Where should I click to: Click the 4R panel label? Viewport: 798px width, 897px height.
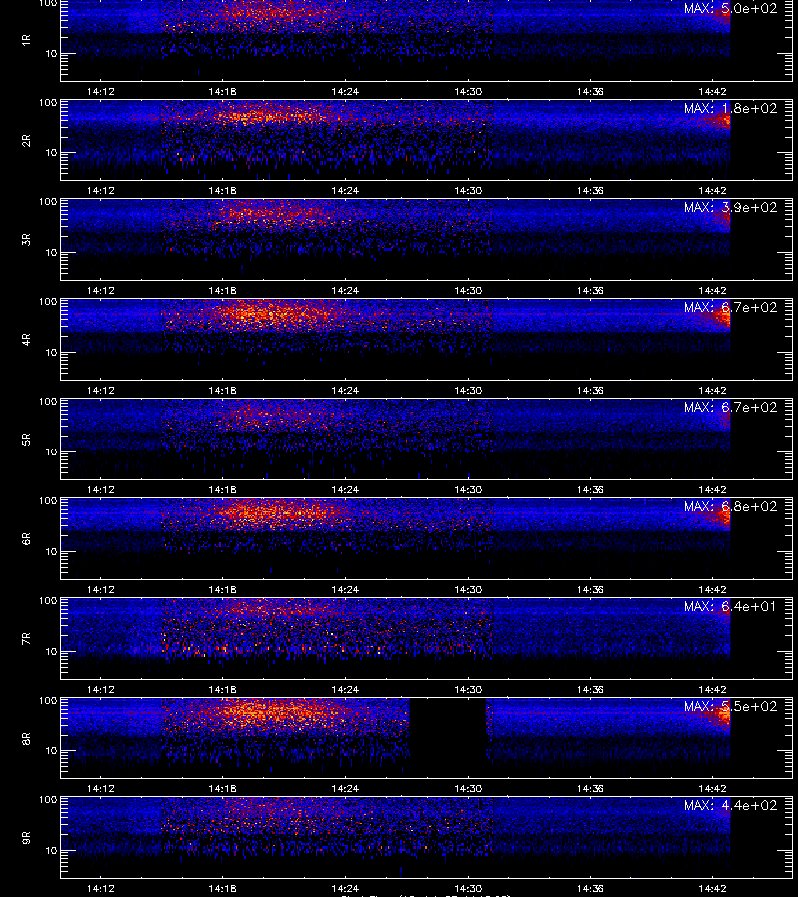click(x=26, y=339)
